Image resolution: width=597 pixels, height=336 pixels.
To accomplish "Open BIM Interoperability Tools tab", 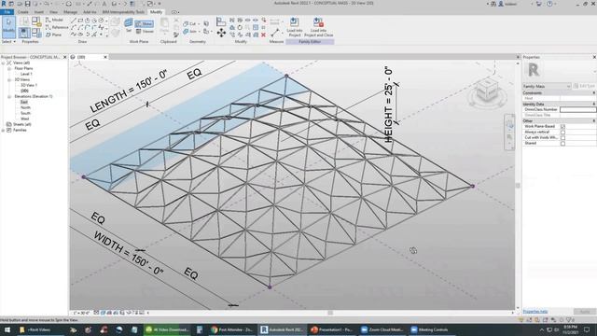I will 123,12.
